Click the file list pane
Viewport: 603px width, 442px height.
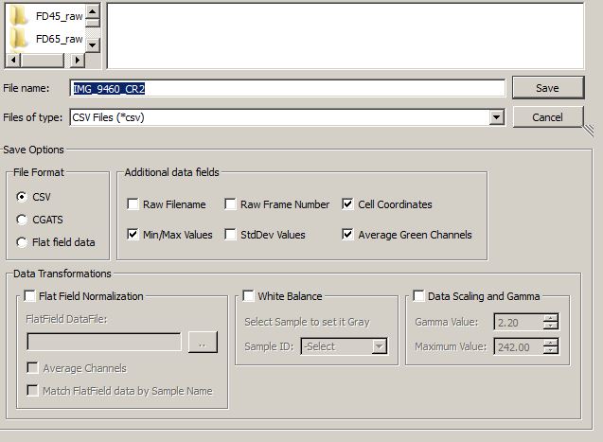tap(345, 36)
